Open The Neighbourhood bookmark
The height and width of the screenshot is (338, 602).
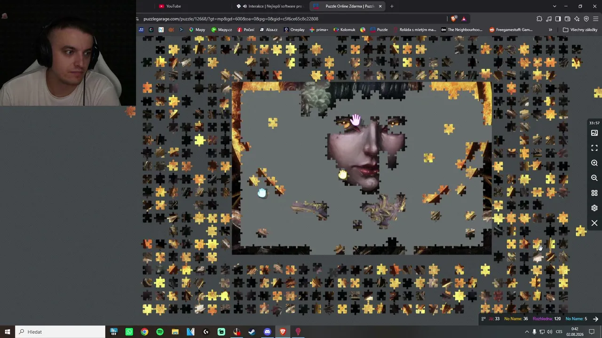462,30
